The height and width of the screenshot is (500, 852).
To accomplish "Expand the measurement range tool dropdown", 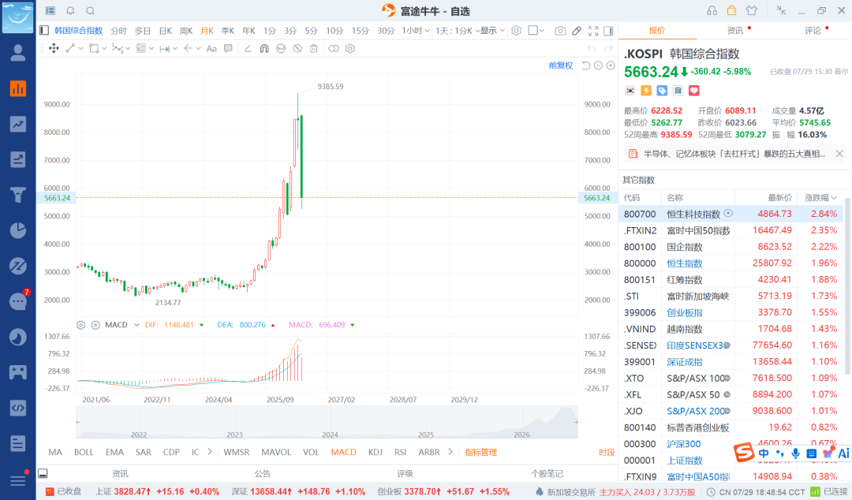I will coord(175,49).
